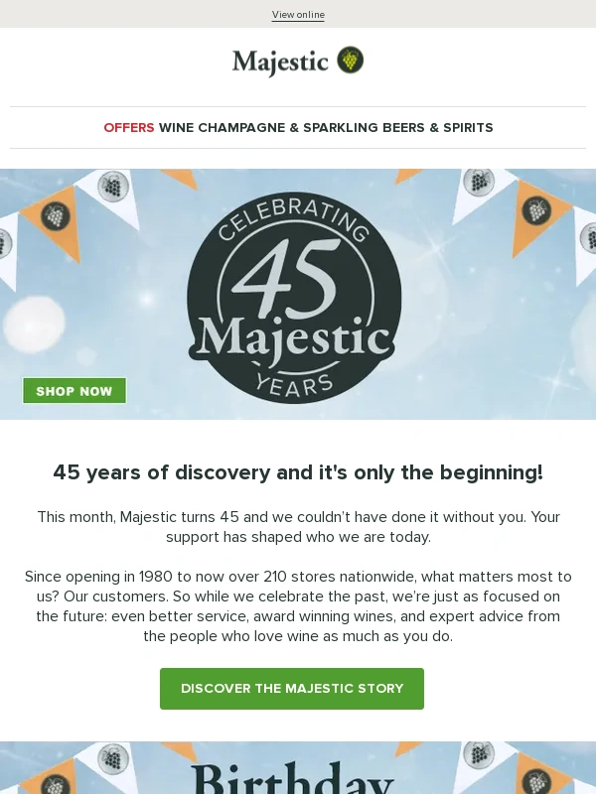Click the orange grape flag right of the badge

(536, 214)
